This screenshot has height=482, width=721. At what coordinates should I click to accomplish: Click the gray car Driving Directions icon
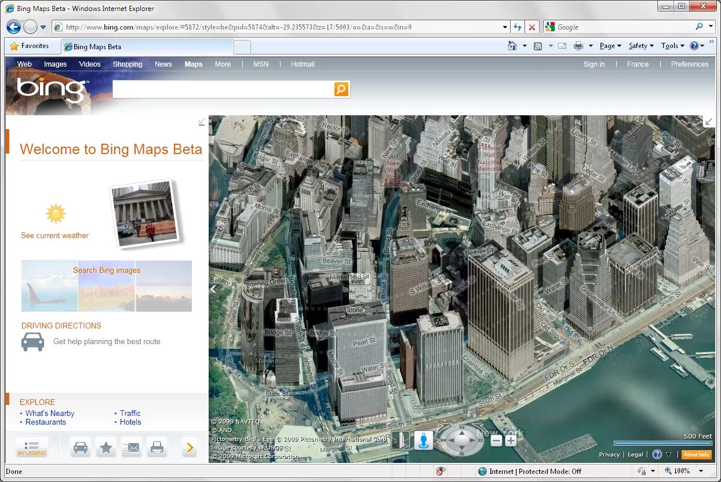[32, 342]
